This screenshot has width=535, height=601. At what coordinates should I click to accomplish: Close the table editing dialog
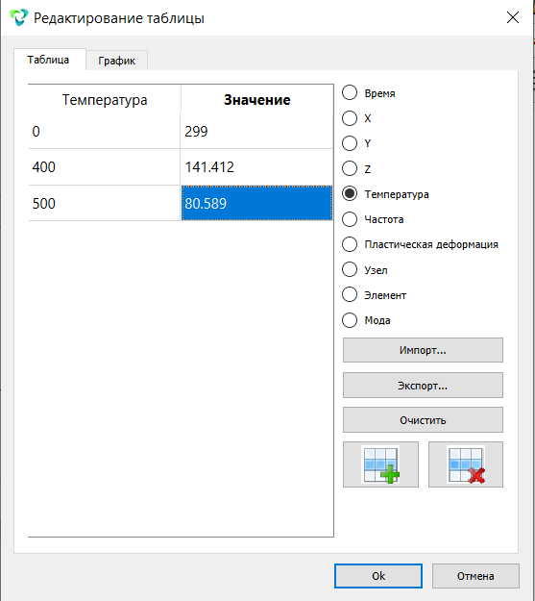[512, 17]
